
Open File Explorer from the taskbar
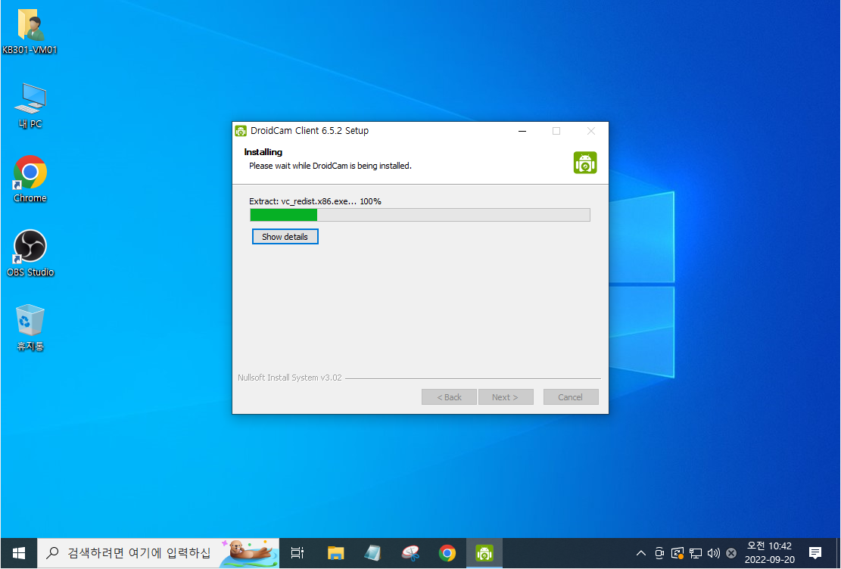pos(336,553)
